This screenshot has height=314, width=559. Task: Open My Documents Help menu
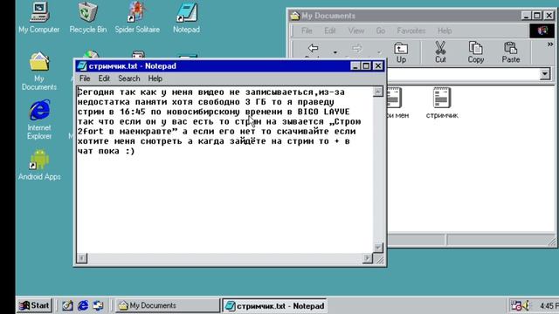pyautogui.click(x=445, y=31)
